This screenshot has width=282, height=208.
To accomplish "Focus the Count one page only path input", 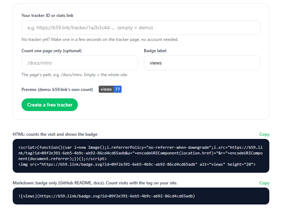I will click(x=80, y=63).
